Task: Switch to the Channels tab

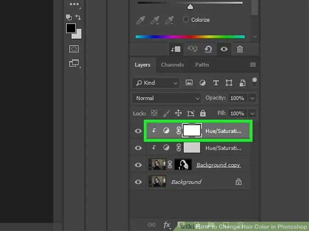Action: tap(172, 65)
